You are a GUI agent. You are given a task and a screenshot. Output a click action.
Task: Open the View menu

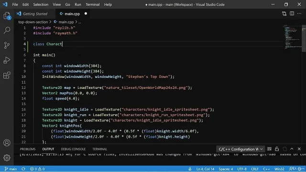click(x=56, y=4)
